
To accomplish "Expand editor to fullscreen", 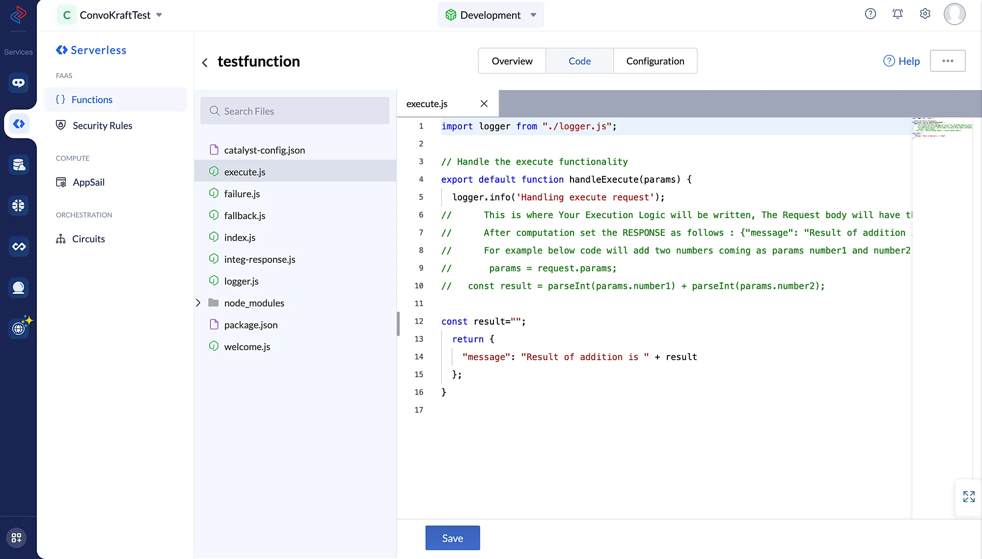I will coord(969,497).
